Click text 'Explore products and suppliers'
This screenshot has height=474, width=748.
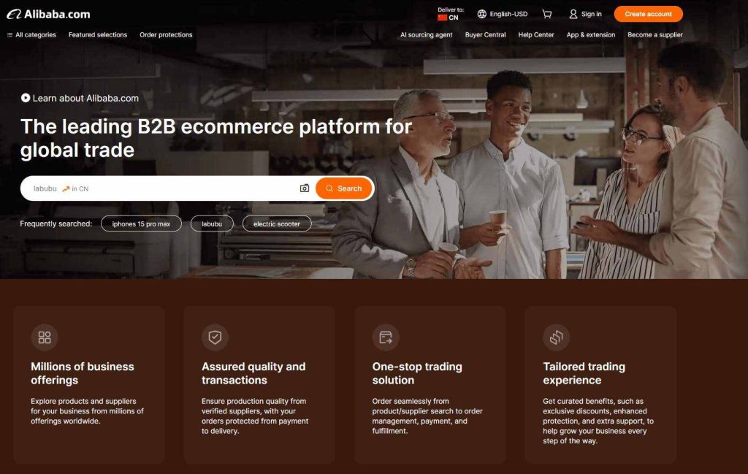[x=83, y=401]
